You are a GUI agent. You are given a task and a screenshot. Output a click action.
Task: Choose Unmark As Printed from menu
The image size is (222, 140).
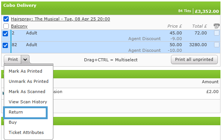tap(29, 81)
